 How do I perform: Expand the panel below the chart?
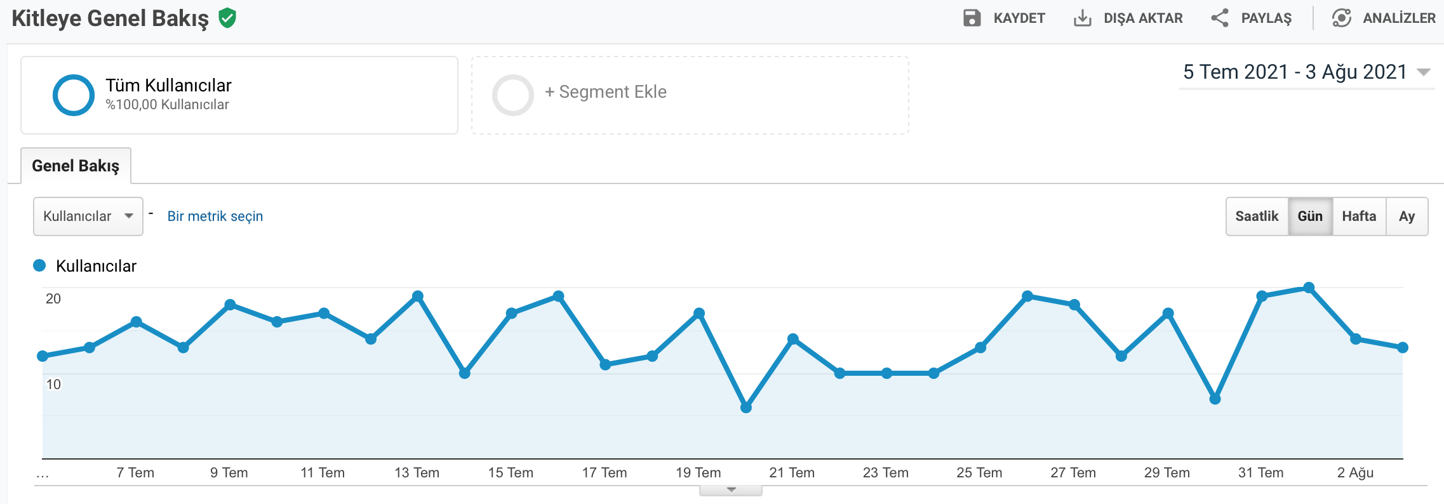click(x=731, y=490)
